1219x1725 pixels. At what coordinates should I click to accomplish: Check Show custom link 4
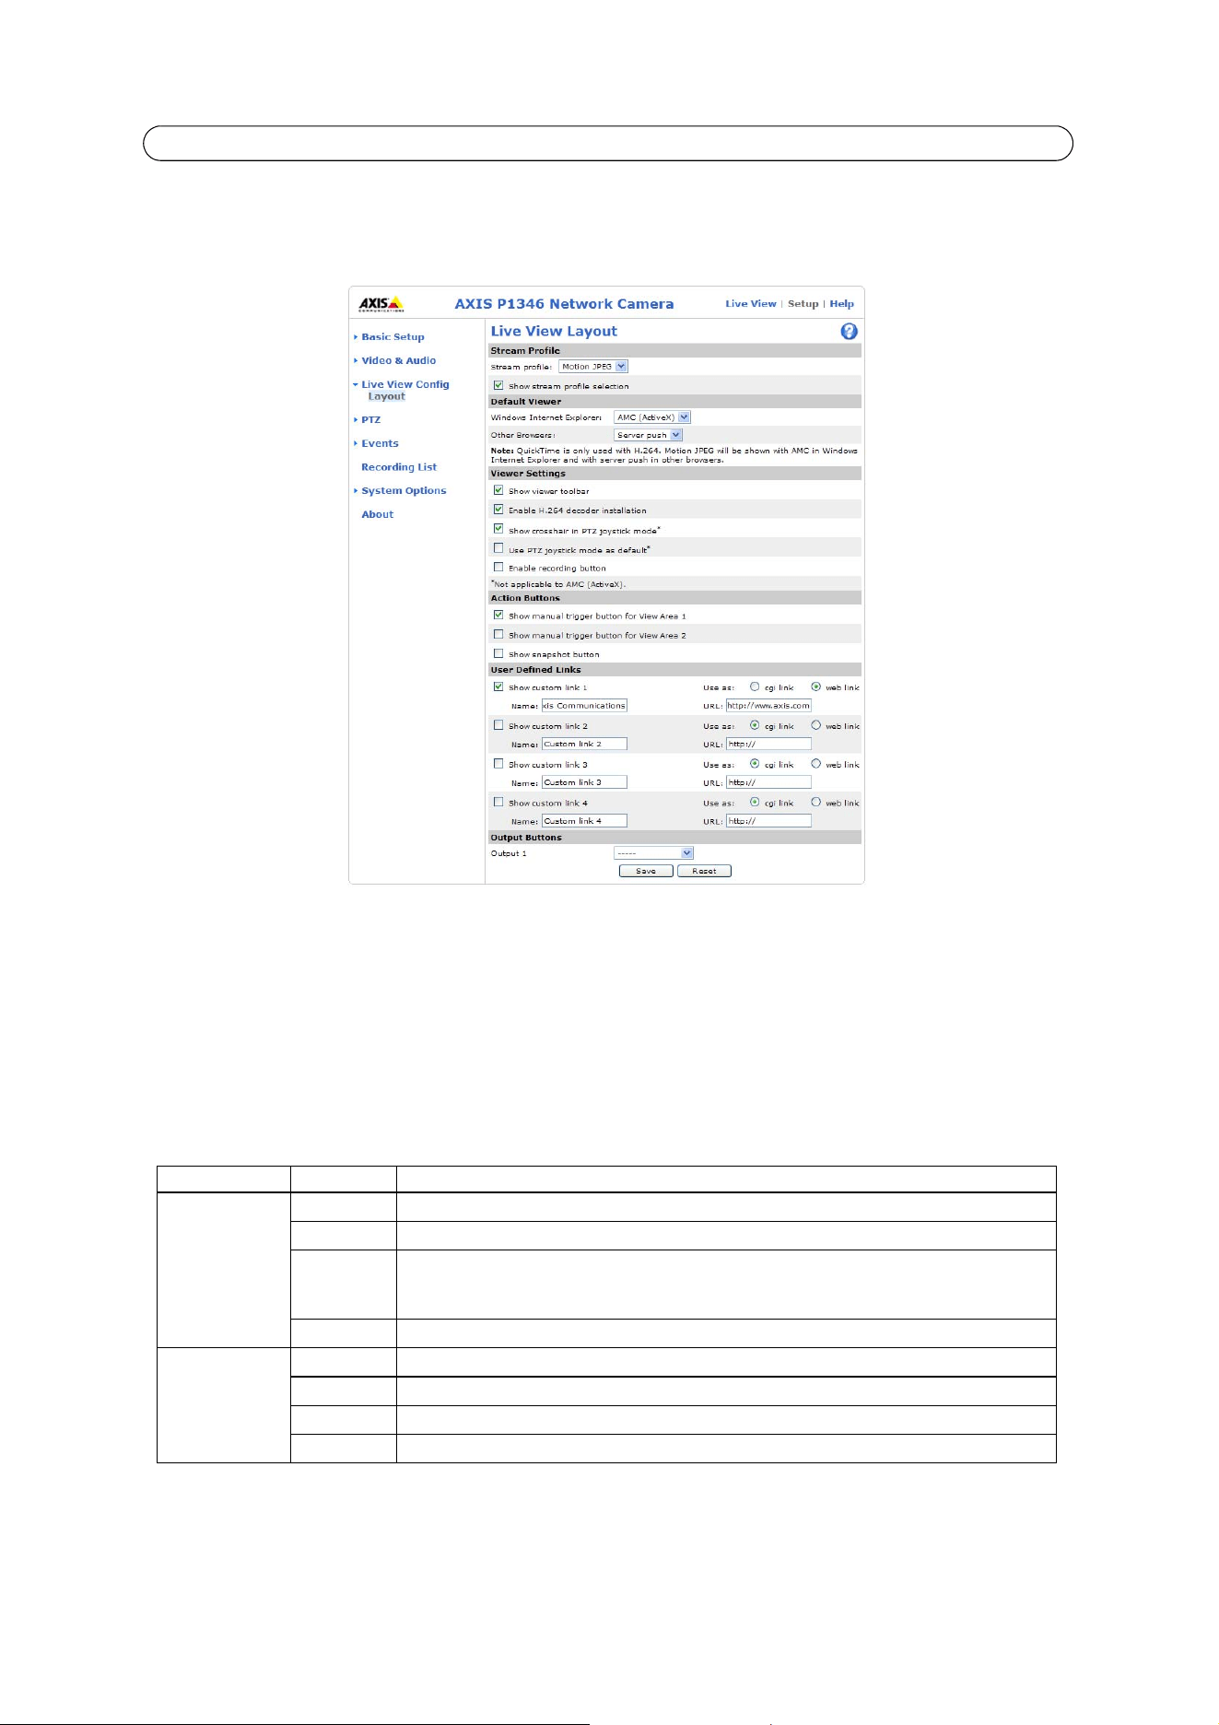pos(498,802)
